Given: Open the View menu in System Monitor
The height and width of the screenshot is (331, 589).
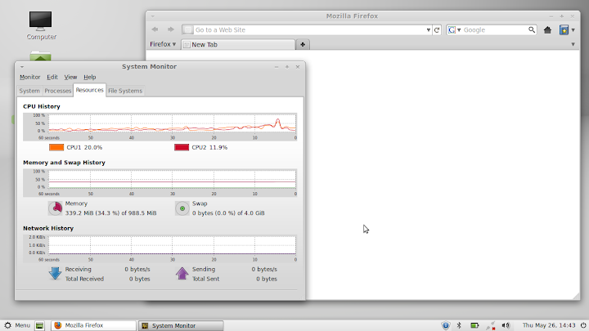Looking at the screenshot, I should pyautogui.click(x=70, y=77).
